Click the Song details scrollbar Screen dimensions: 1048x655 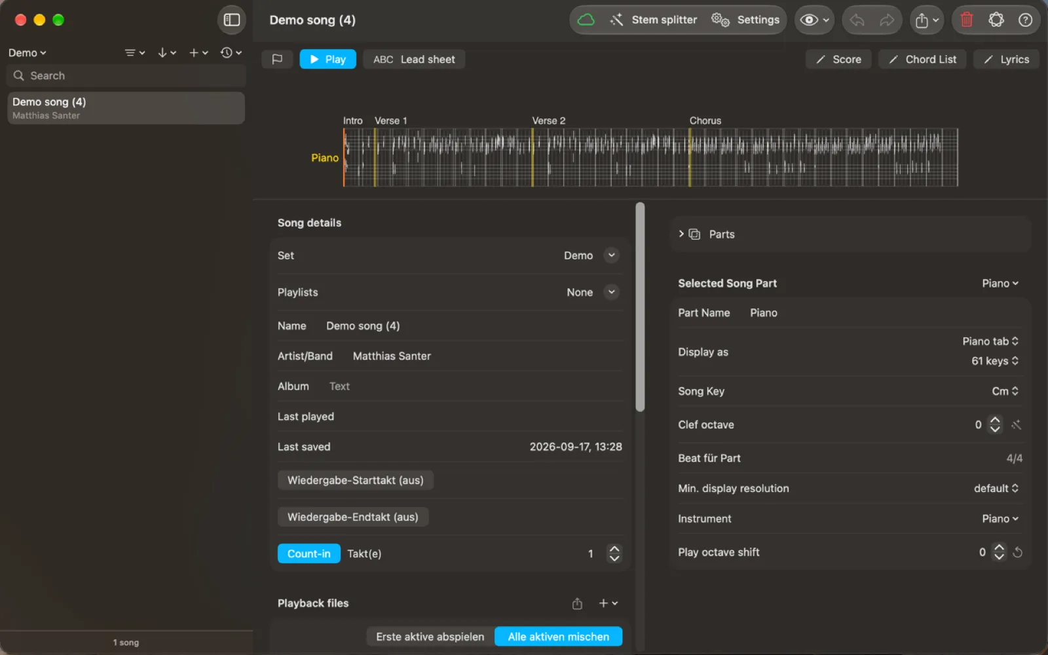640,307
